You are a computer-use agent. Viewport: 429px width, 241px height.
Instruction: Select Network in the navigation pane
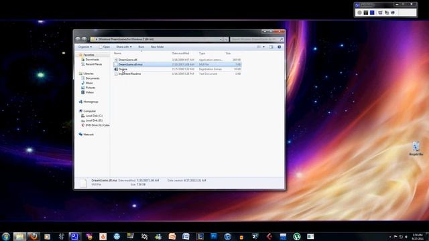[88, 135]
